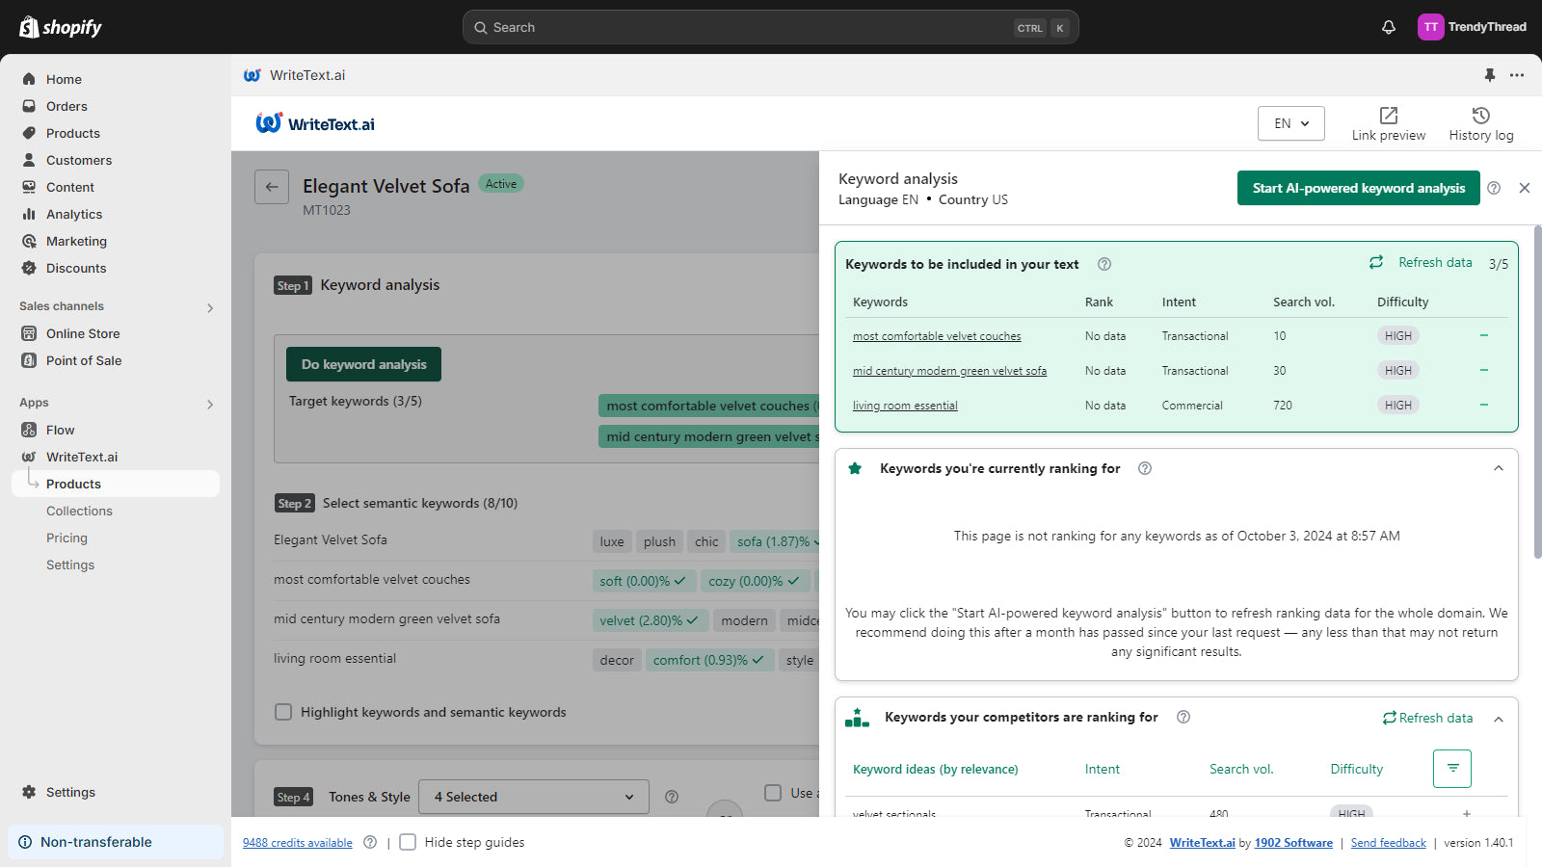1542x867 pixels.
Task: Open Send feedback link
Action: 1388,843
